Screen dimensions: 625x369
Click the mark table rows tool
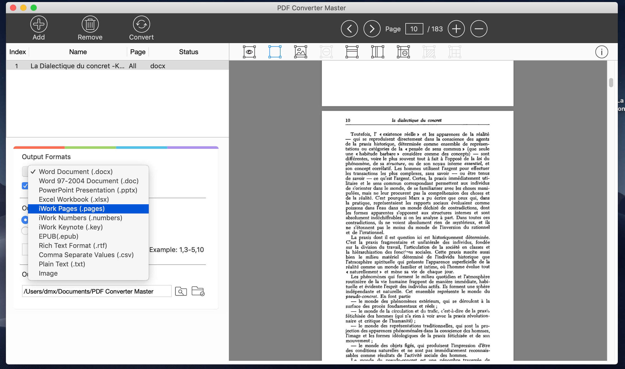pos(352,52)
